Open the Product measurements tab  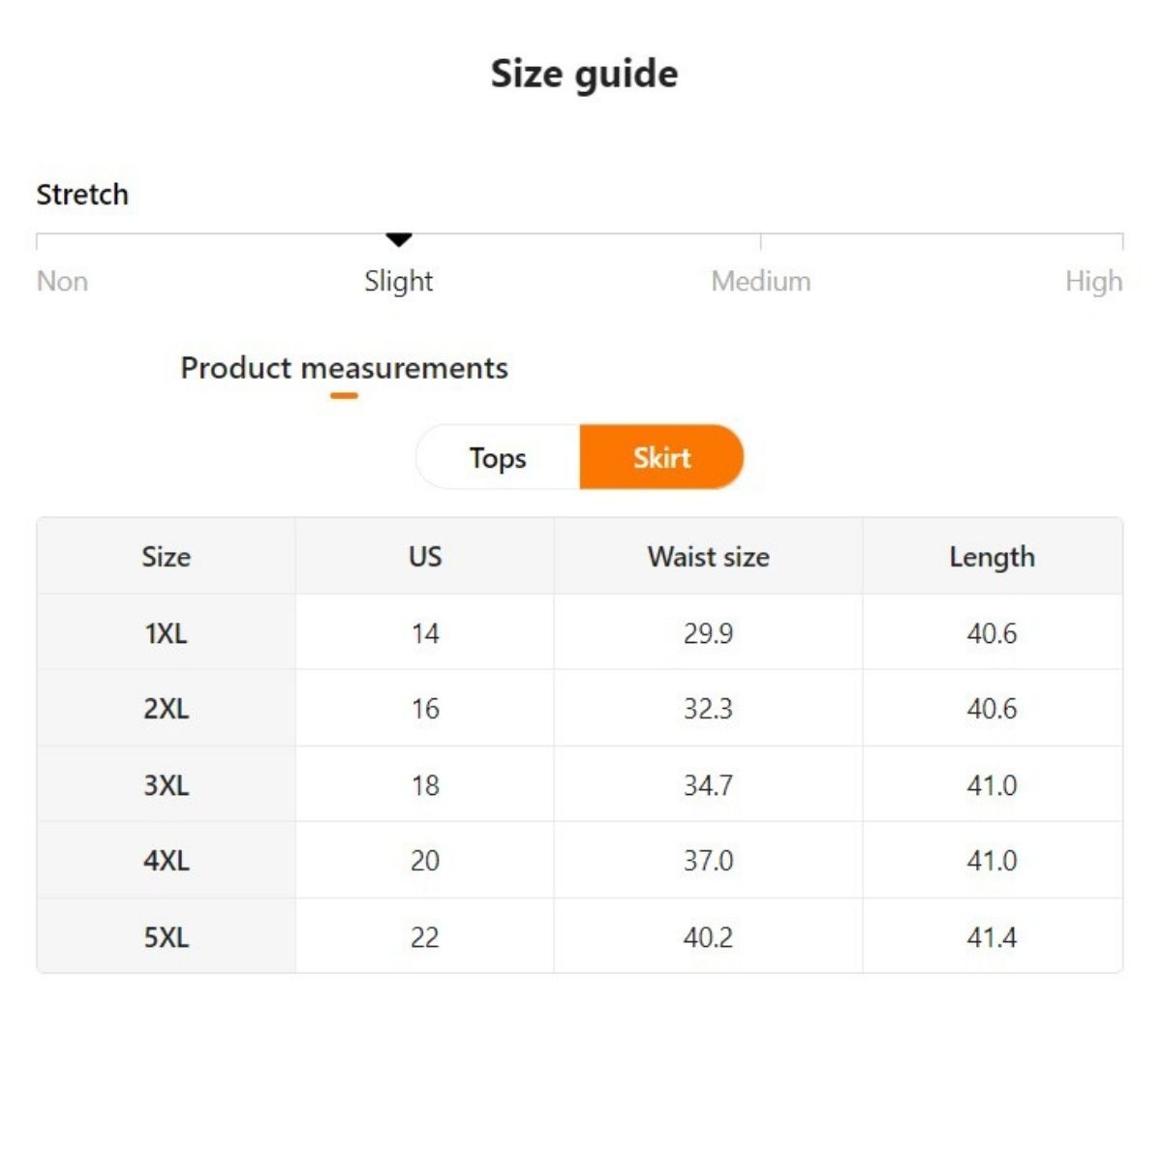(344, 368)
